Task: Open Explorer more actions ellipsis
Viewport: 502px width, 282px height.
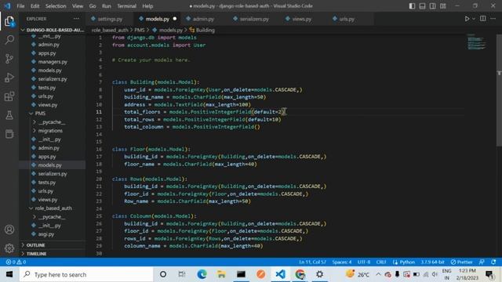Action: [x=76, y=19]
